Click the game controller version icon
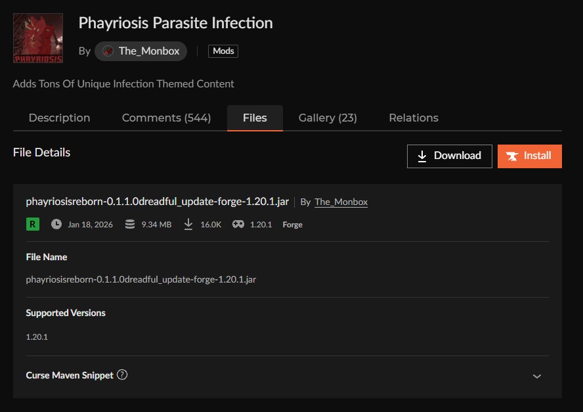This screenshot has height=412, width=583. pos(238,224)
